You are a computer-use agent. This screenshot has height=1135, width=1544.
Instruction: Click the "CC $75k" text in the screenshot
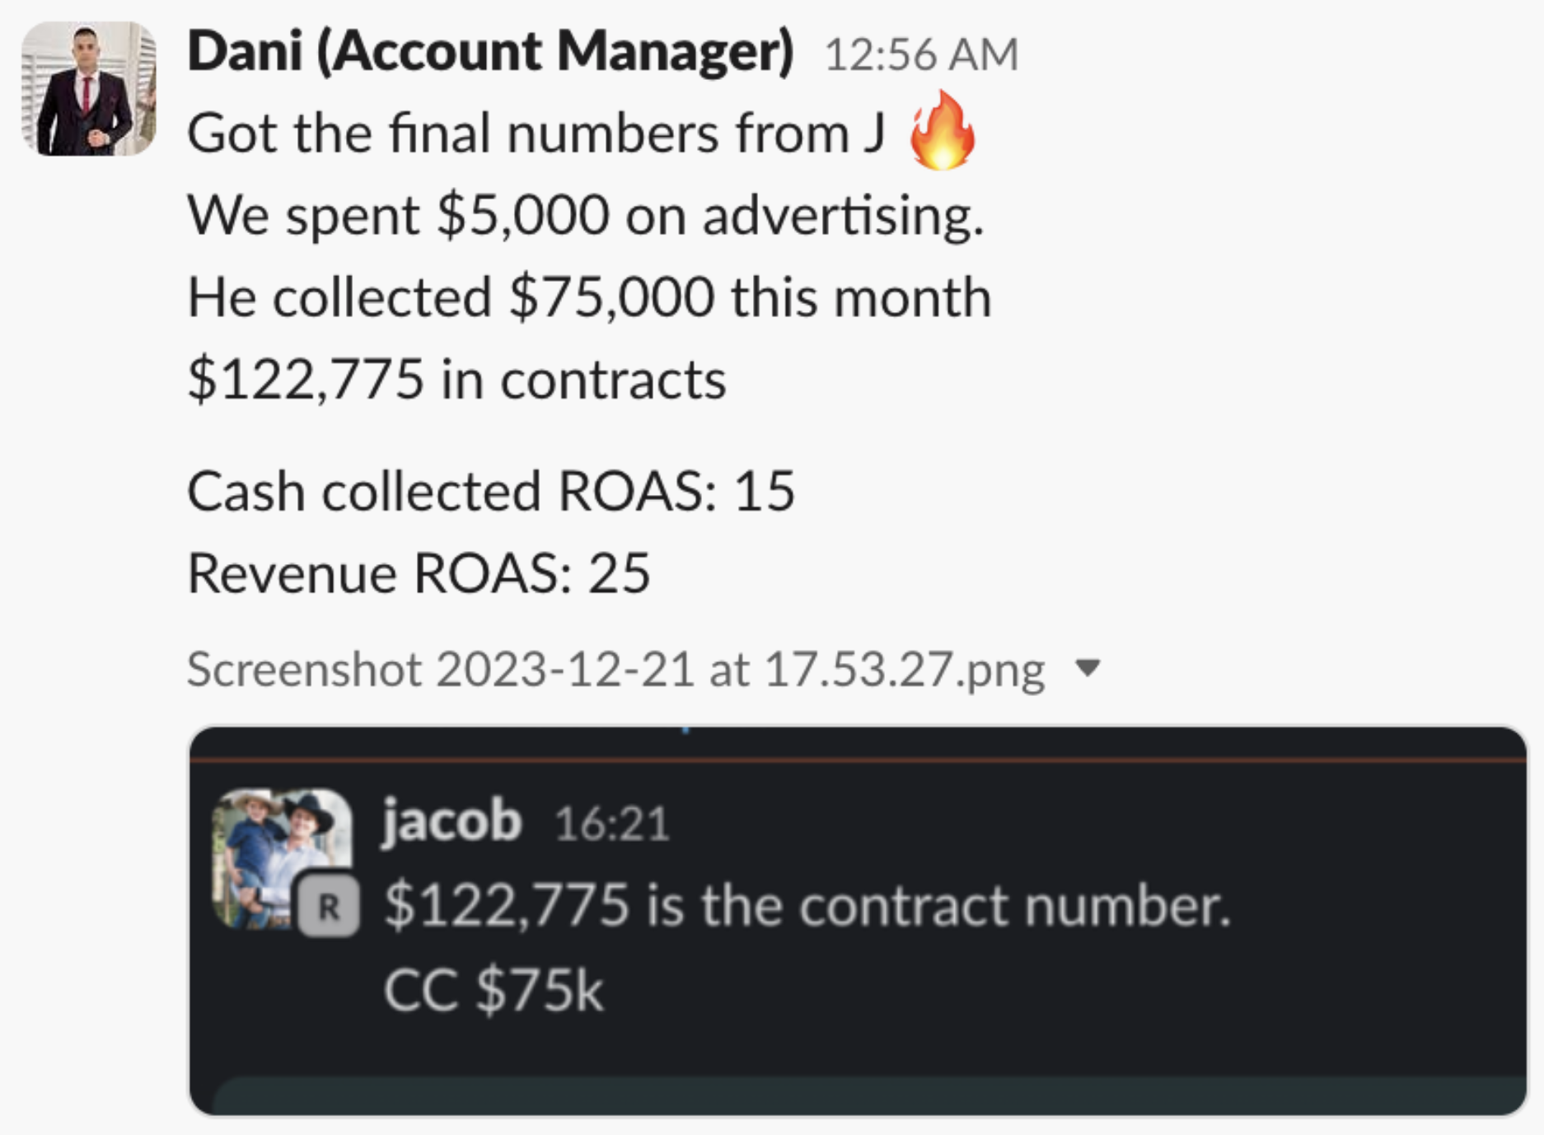point(494,989)
